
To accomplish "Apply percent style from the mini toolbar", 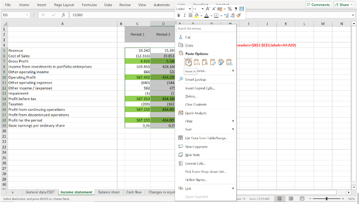I will pyautogui.click(x=230, y=9).
